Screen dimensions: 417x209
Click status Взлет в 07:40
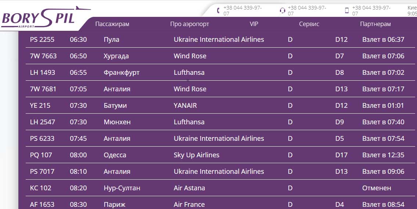[x=383, y=122]
